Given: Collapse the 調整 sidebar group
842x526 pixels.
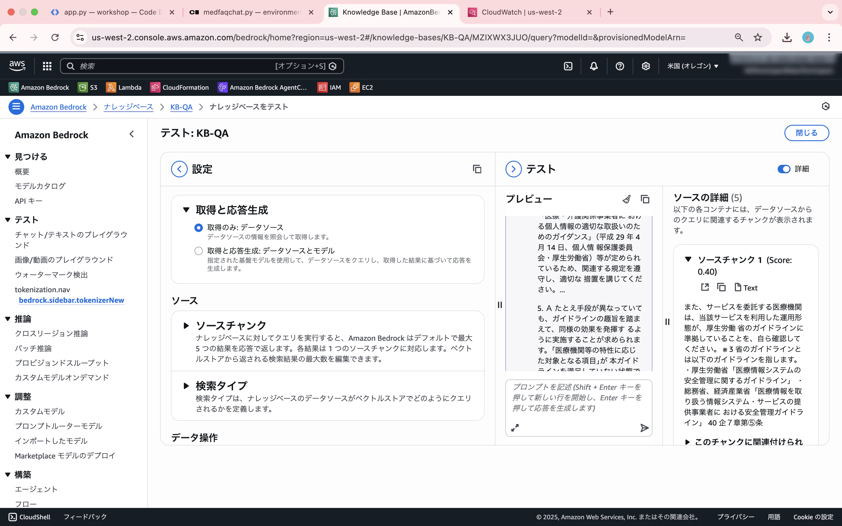Looking at the screenshot, I should [x=8, y=397].
